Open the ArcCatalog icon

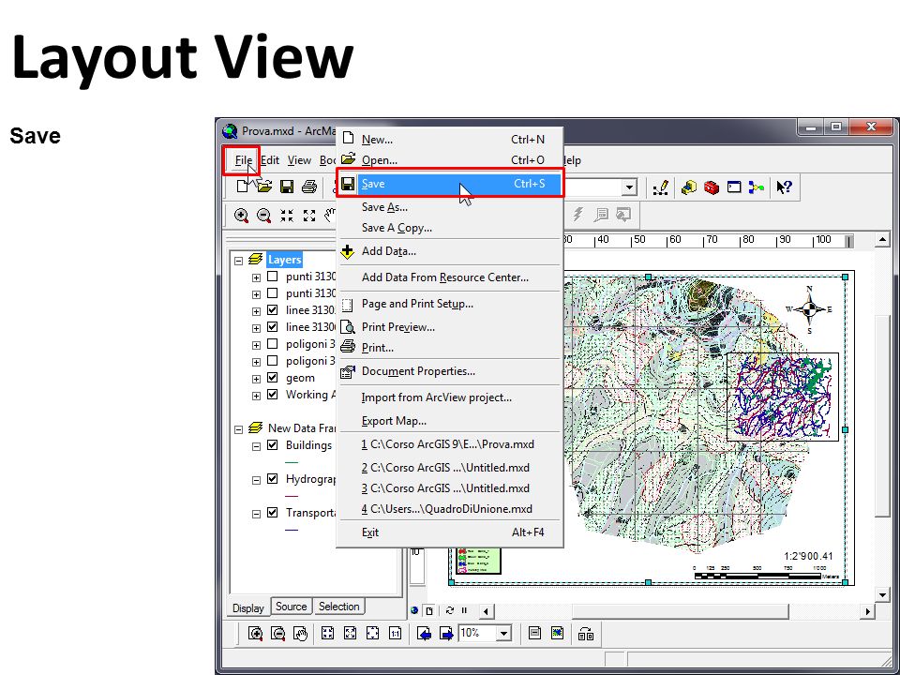(x=689, y=187)
